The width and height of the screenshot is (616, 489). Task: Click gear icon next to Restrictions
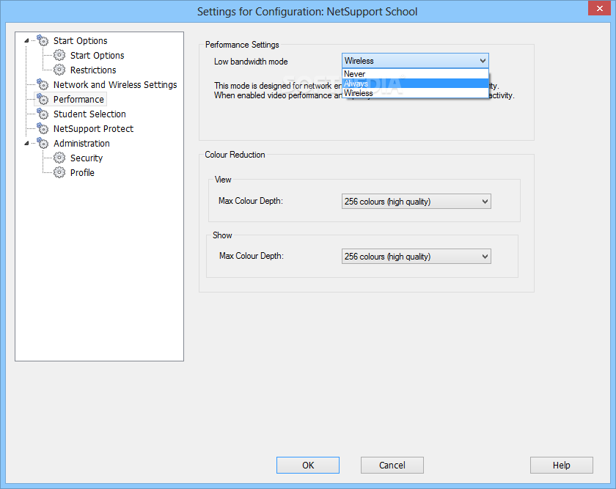[x=59, y=70]
